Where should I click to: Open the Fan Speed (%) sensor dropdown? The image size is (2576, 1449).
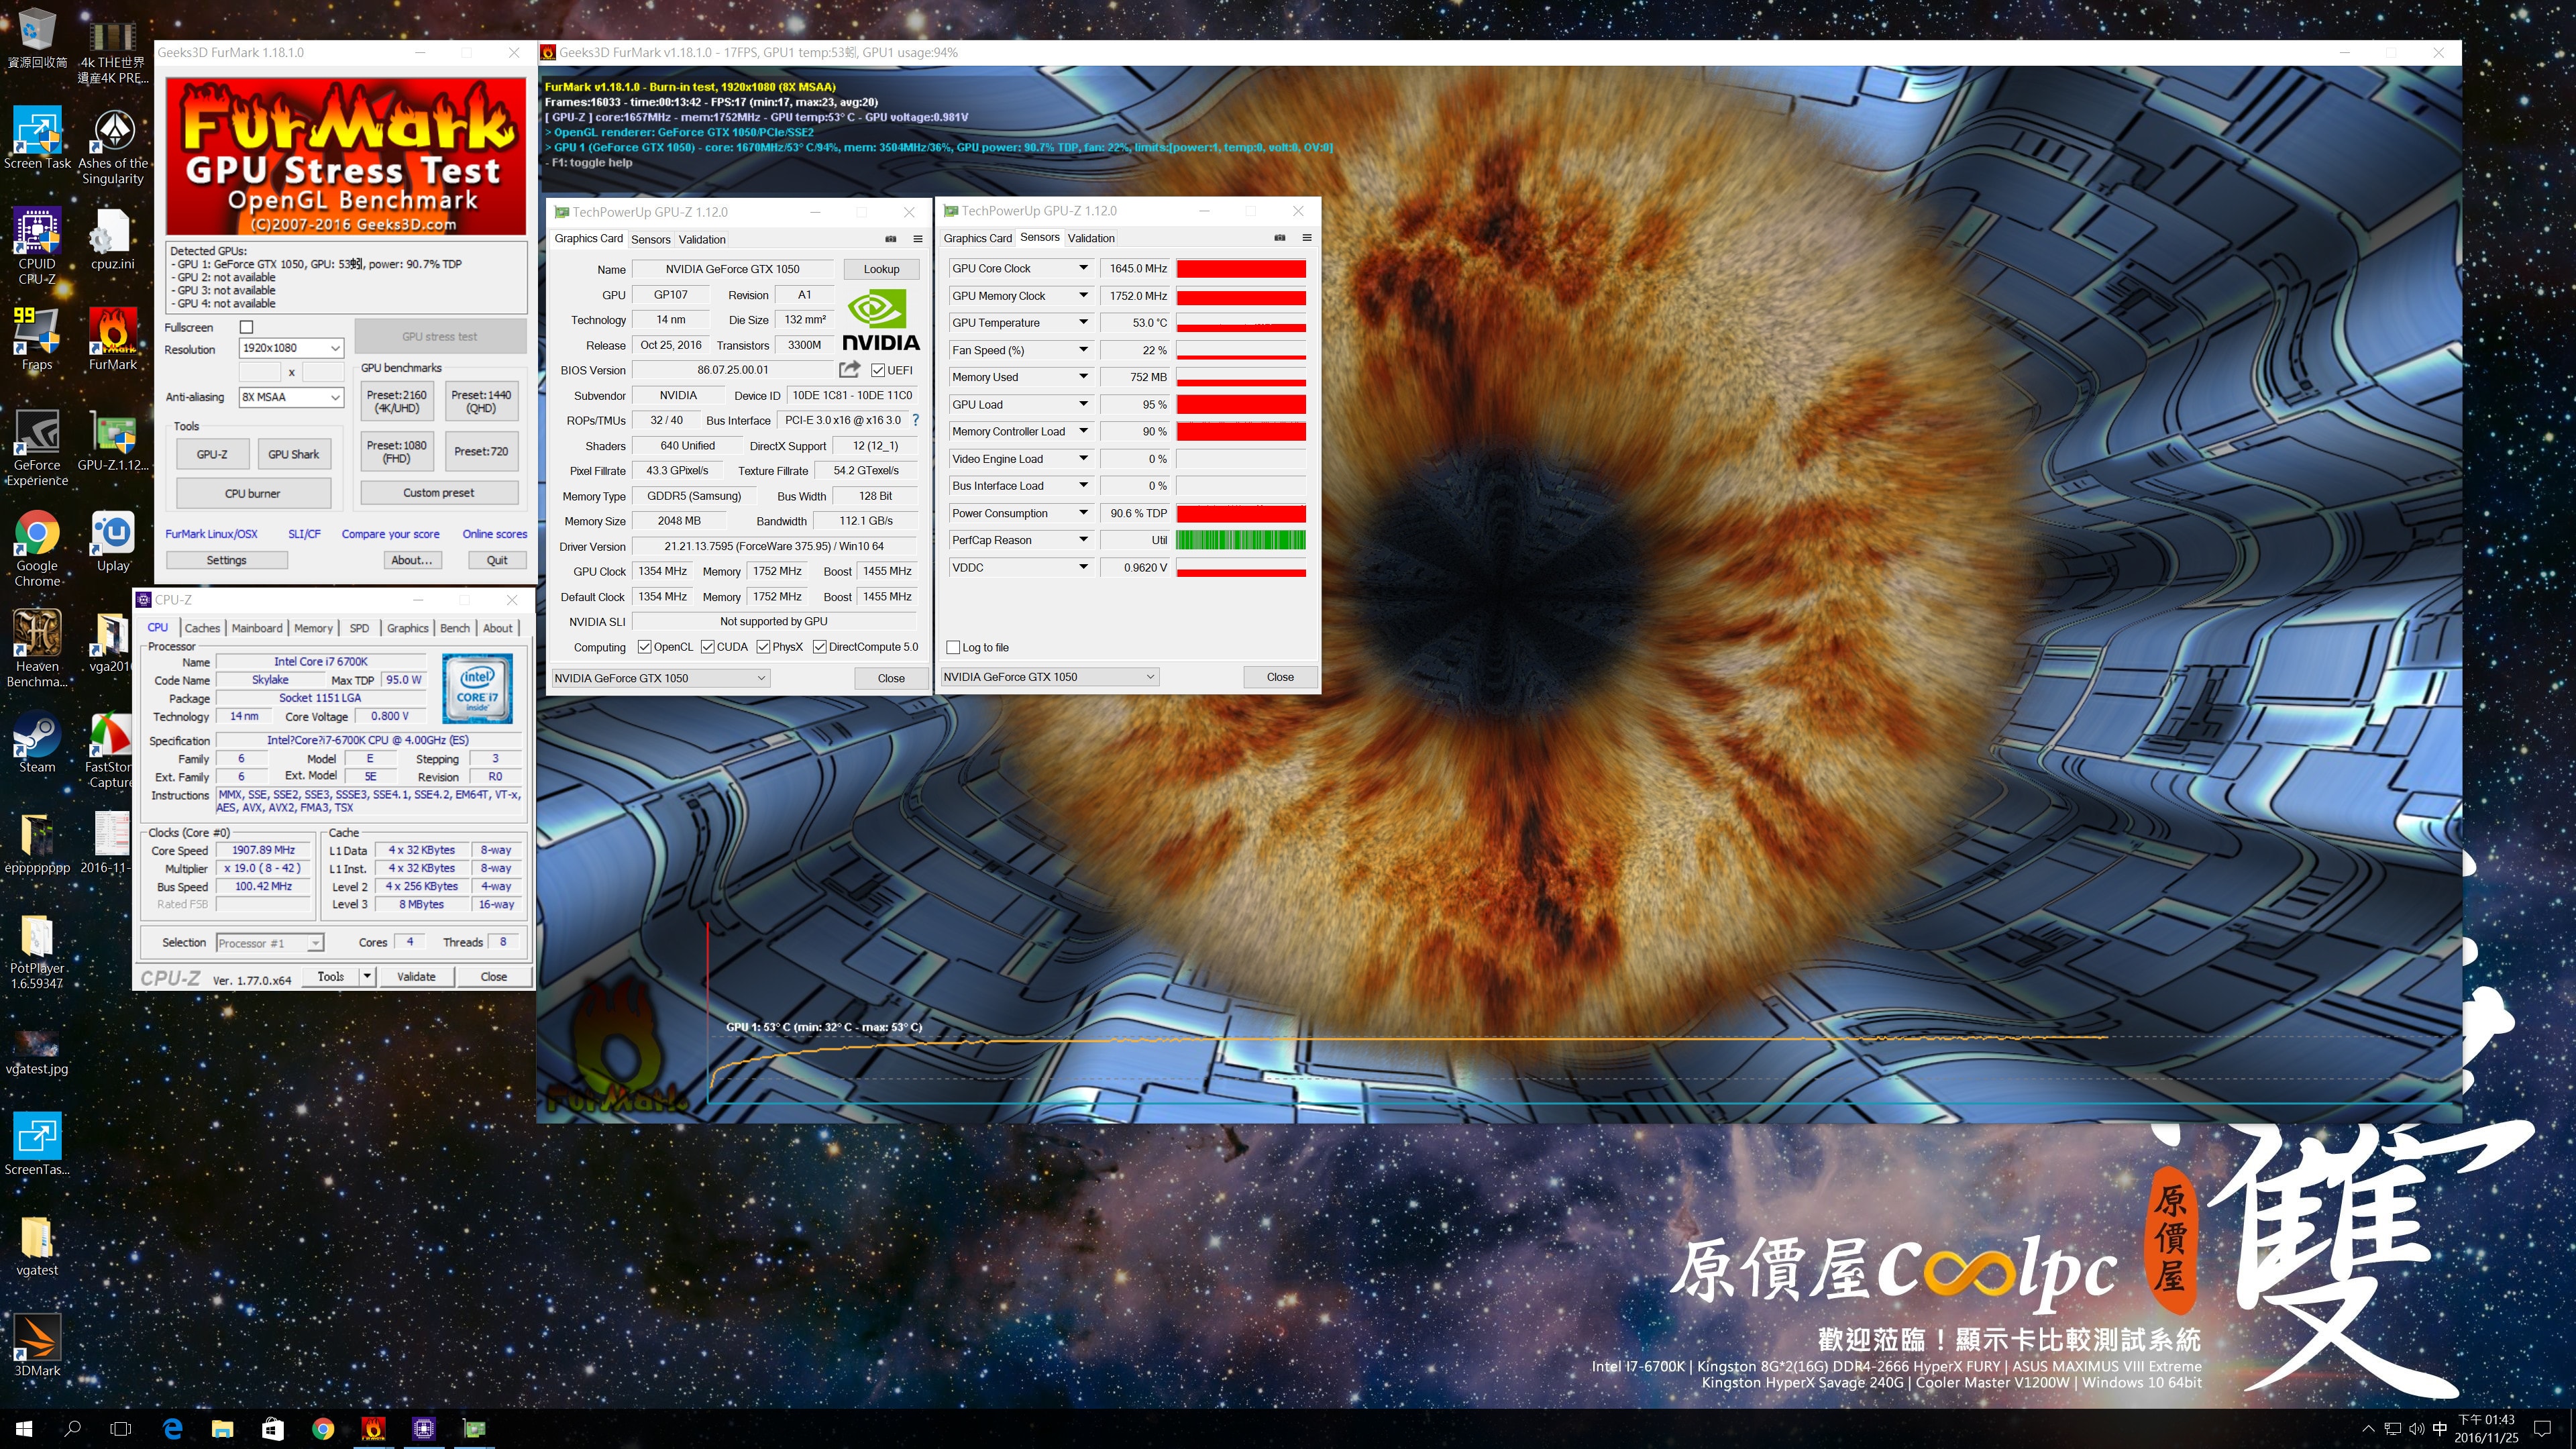[x=1082, y=350]
